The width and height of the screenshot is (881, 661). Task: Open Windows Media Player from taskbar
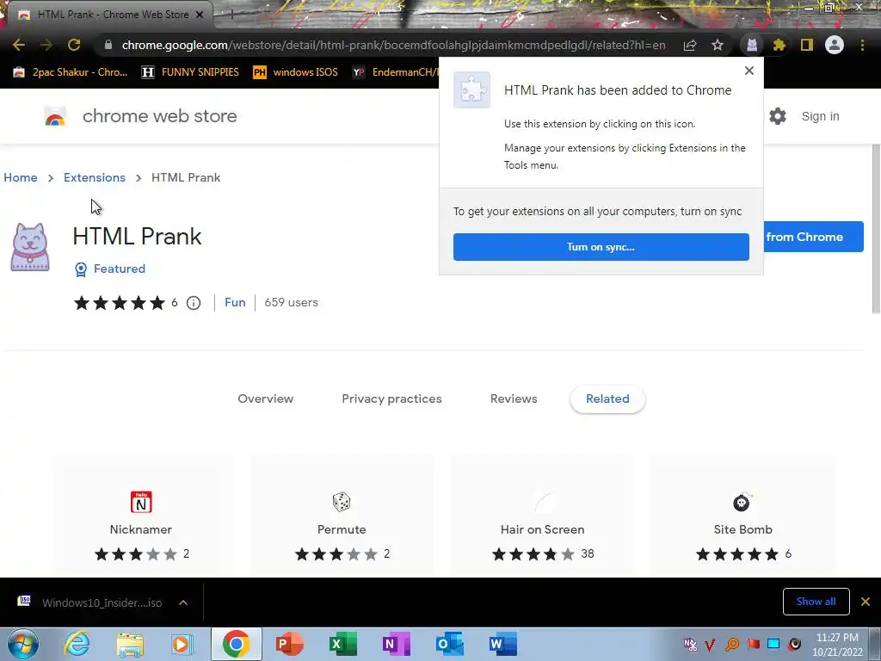click(x=182, y=644)
